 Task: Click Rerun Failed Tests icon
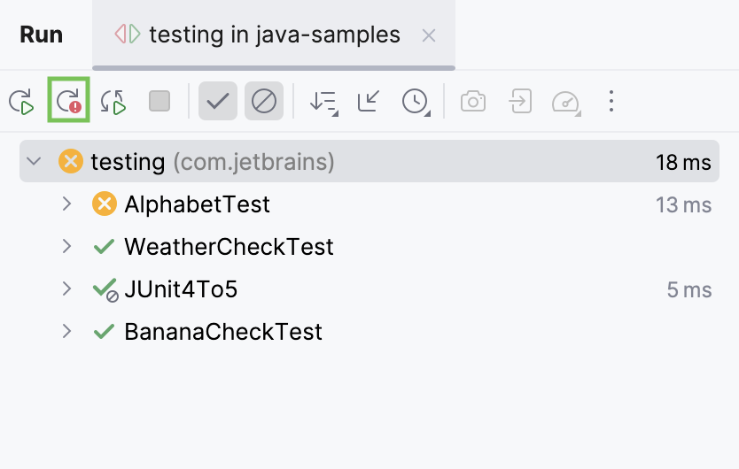point(68,102)
